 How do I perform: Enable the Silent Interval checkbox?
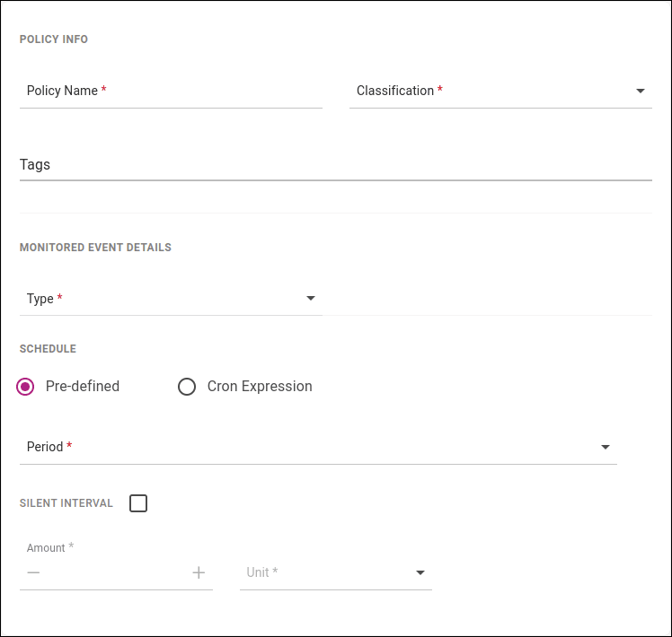tap(138, 503)
